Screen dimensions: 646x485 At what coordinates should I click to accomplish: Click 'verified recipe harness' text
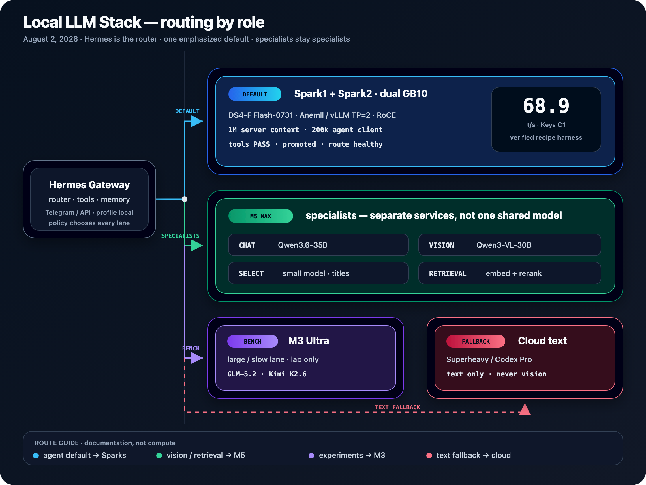pyautogui.click(x=546, y=137)
